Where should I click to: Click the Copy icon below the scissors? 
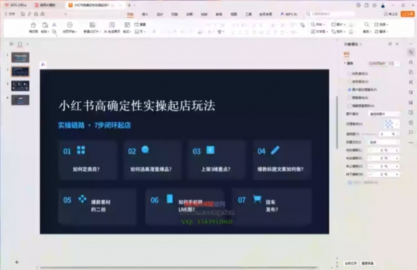[54, 32]
